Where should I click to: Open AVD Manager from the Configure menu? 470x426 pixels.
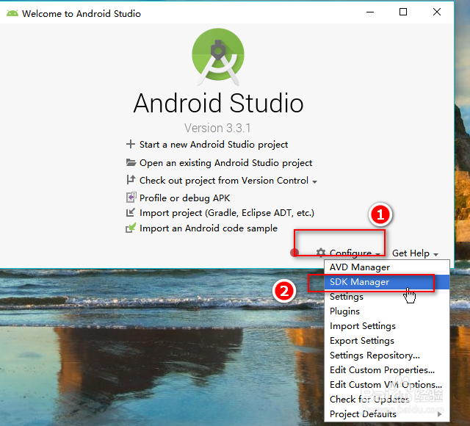click(x=387, y=267)
